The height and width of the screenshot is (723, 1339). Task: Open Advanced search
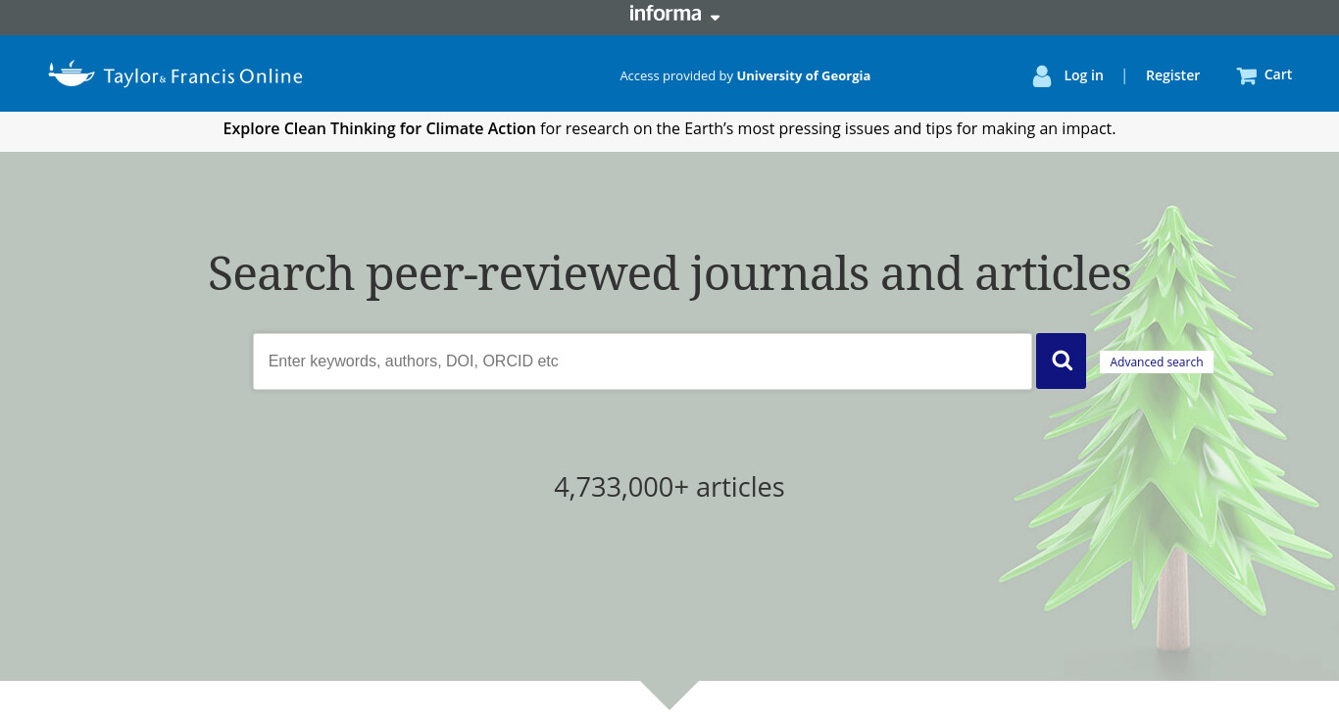pyautogui.click(x=1157, y=361)
